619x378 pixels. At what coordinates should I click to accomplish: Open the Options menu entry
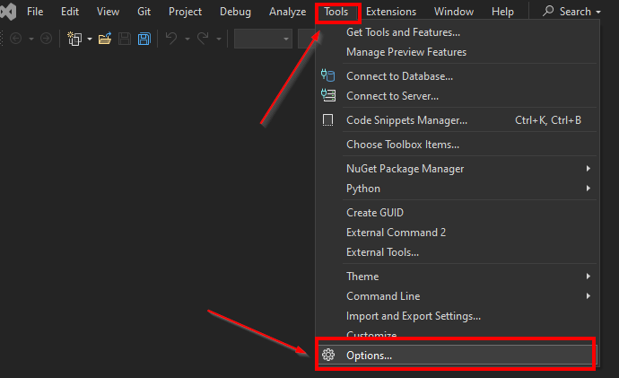click(x=458, y=355)
